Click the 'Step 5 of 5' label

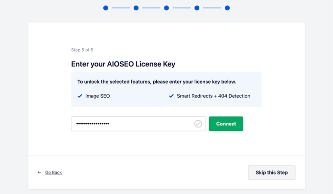click(82, 50)
